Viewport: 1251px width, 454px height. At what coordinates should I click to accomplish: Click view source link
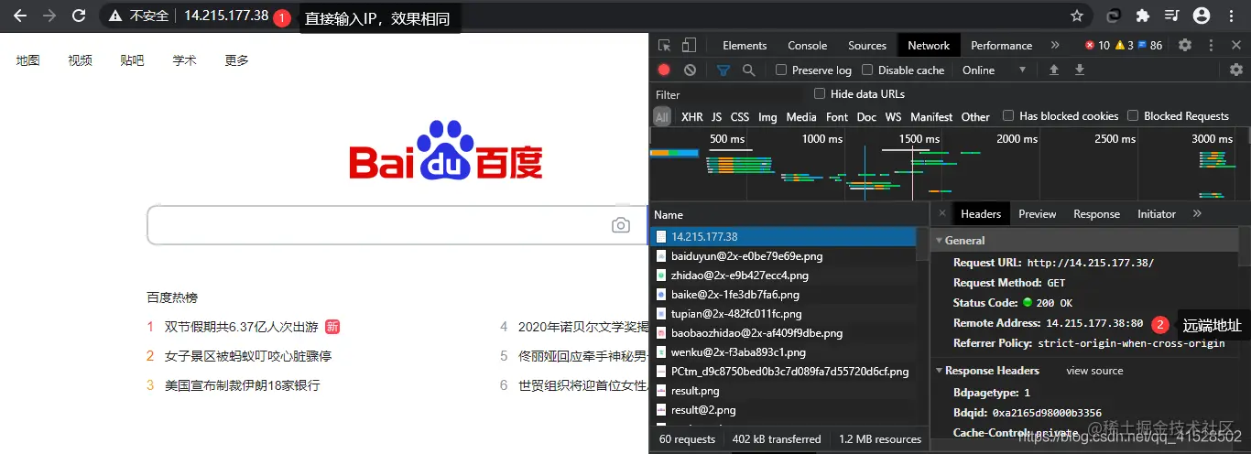pos(1094,371)
